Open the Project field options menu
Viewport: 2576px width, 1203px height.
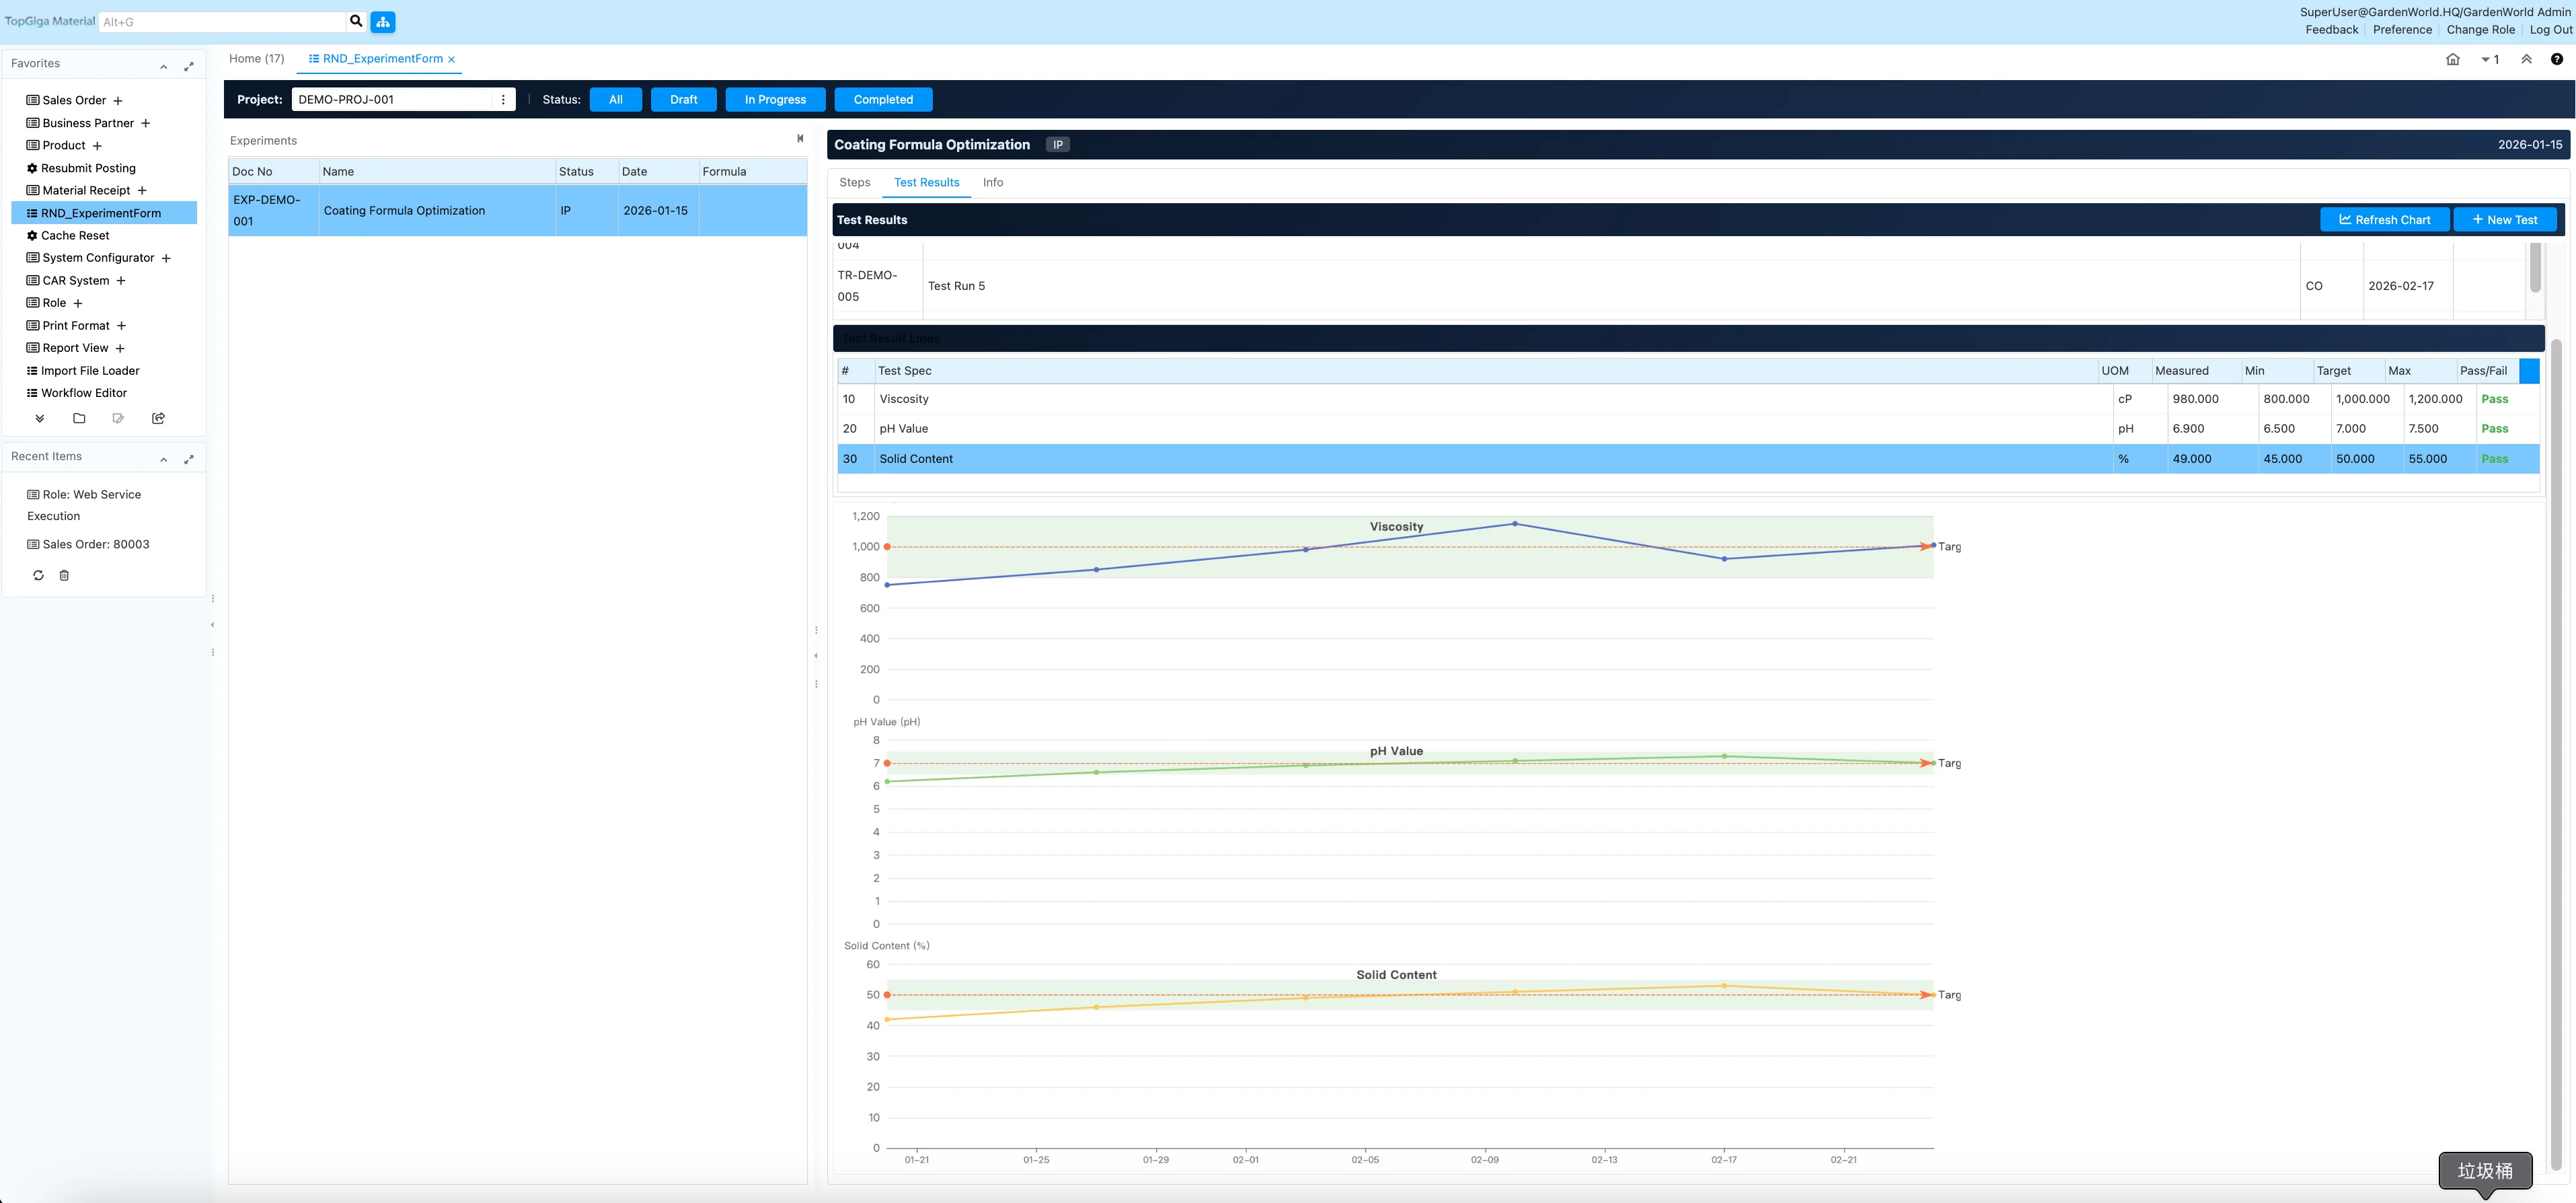point(503,99)
